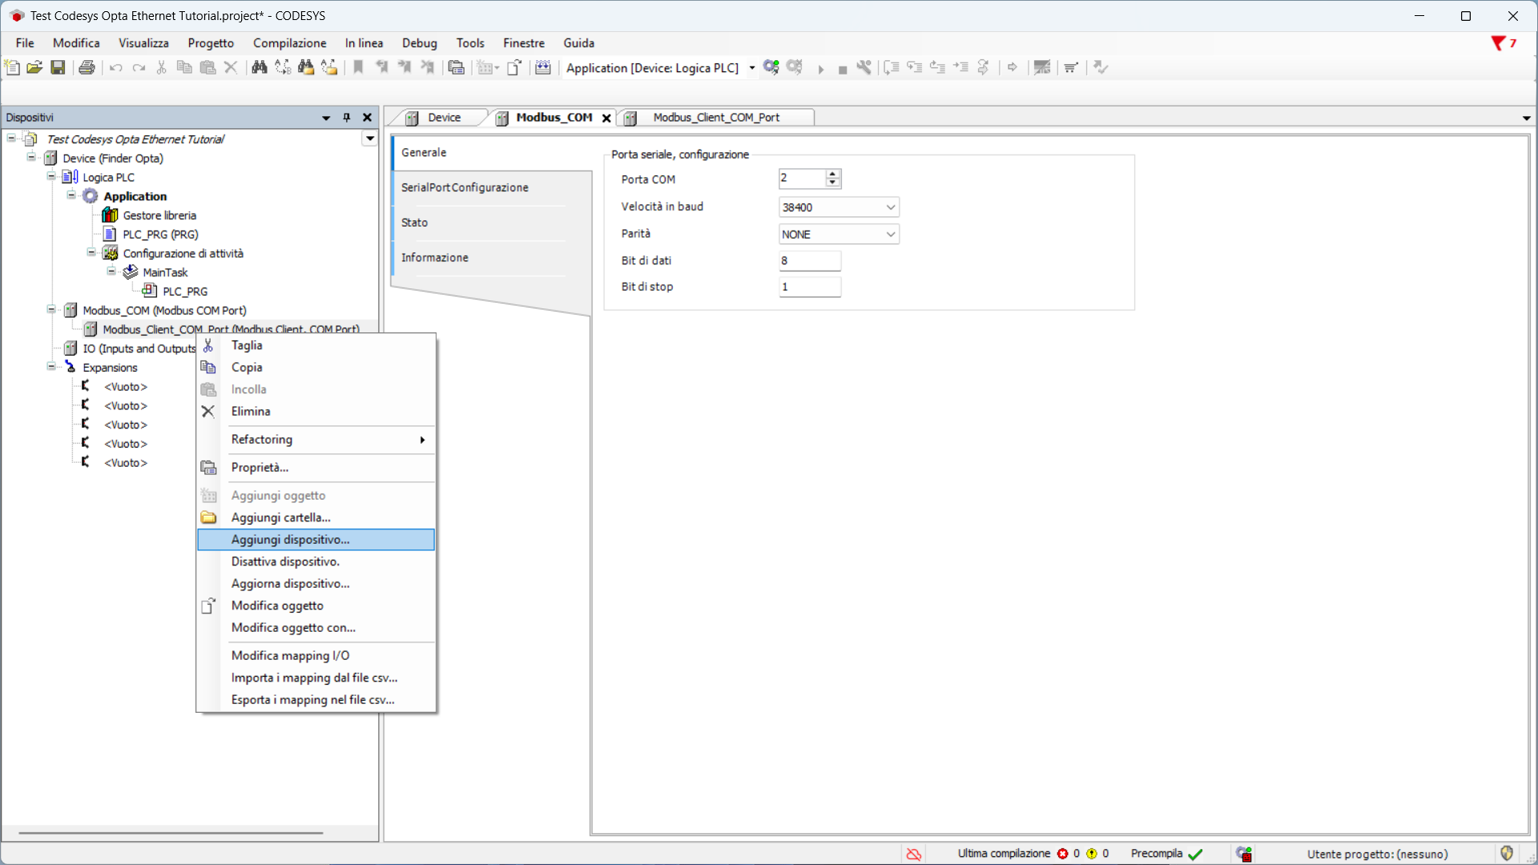Select PLC_PRG (PRG) in device tree

[160, 235]
